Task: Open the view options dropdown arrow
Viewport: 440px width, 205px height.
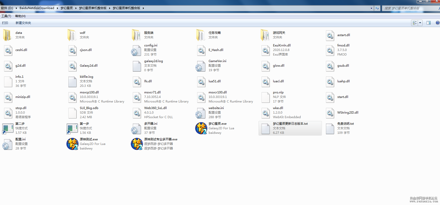Action: [x=420, y=23]
